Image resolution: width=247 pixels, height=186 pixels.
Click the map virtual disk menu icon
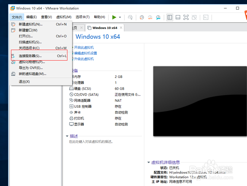tap(13, 74)
